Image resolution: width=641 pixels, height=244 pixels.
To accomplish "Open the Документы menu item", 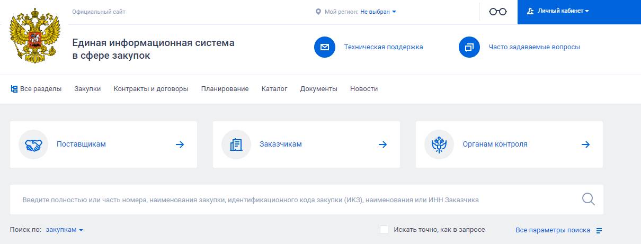I will [x=319, y=89].
